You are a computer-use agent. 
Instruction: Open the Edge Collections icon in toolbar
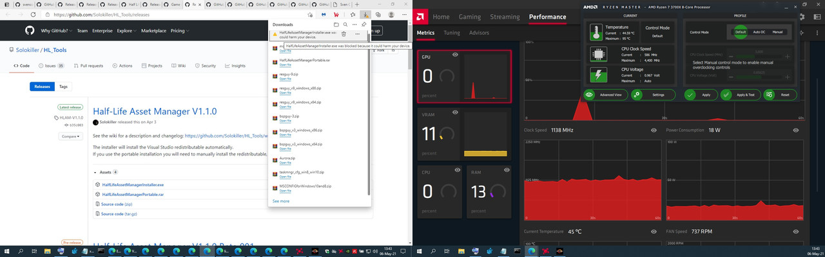378,14
